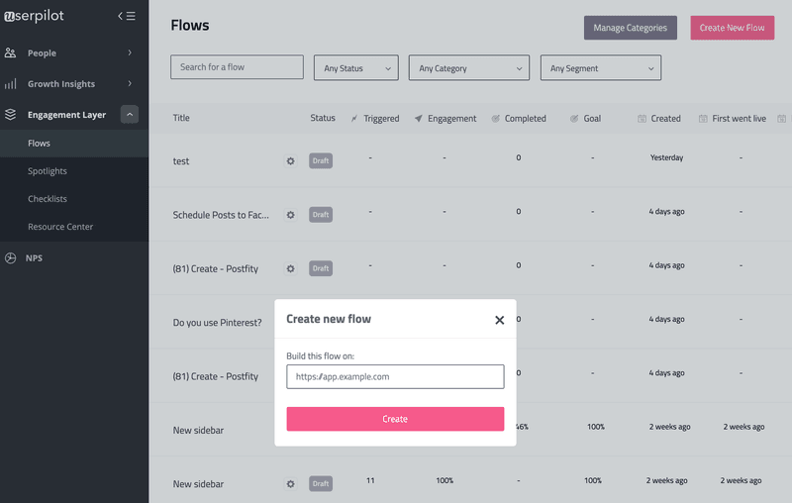Image resolution: width=792 pixels, height=503 pixels.
Task: Click the NPS gauge icon
Action: [10, 258]
